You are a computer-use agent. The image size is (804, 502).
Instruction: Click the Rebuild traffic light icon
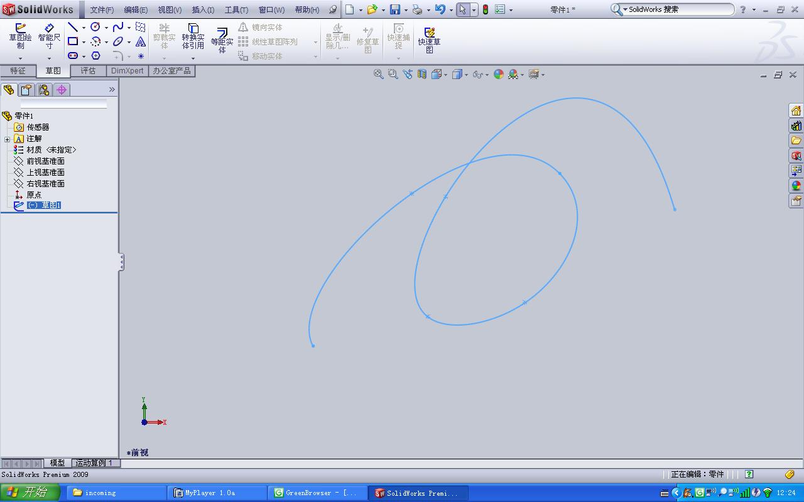click(x=486, y=9)
